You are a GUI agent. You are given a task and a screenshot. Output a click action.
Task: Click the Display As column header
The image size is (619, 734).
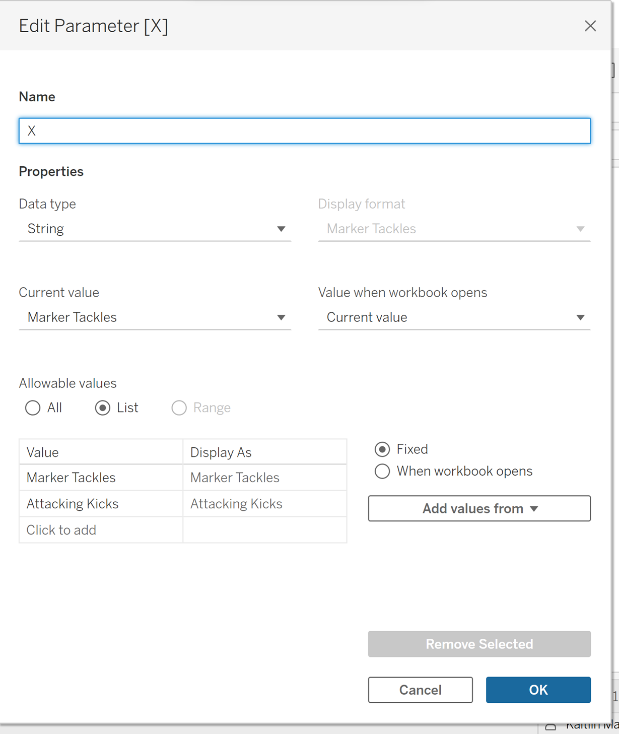[264, 452]
